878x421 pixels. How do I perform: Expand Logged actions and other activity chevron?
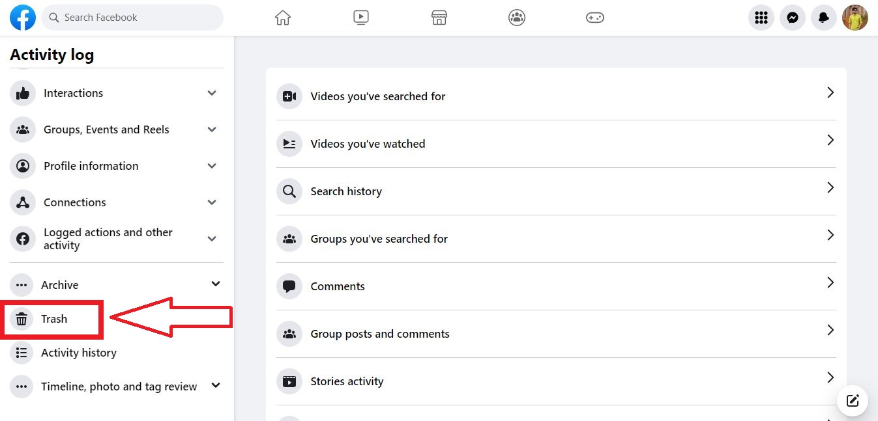point(212,239)
